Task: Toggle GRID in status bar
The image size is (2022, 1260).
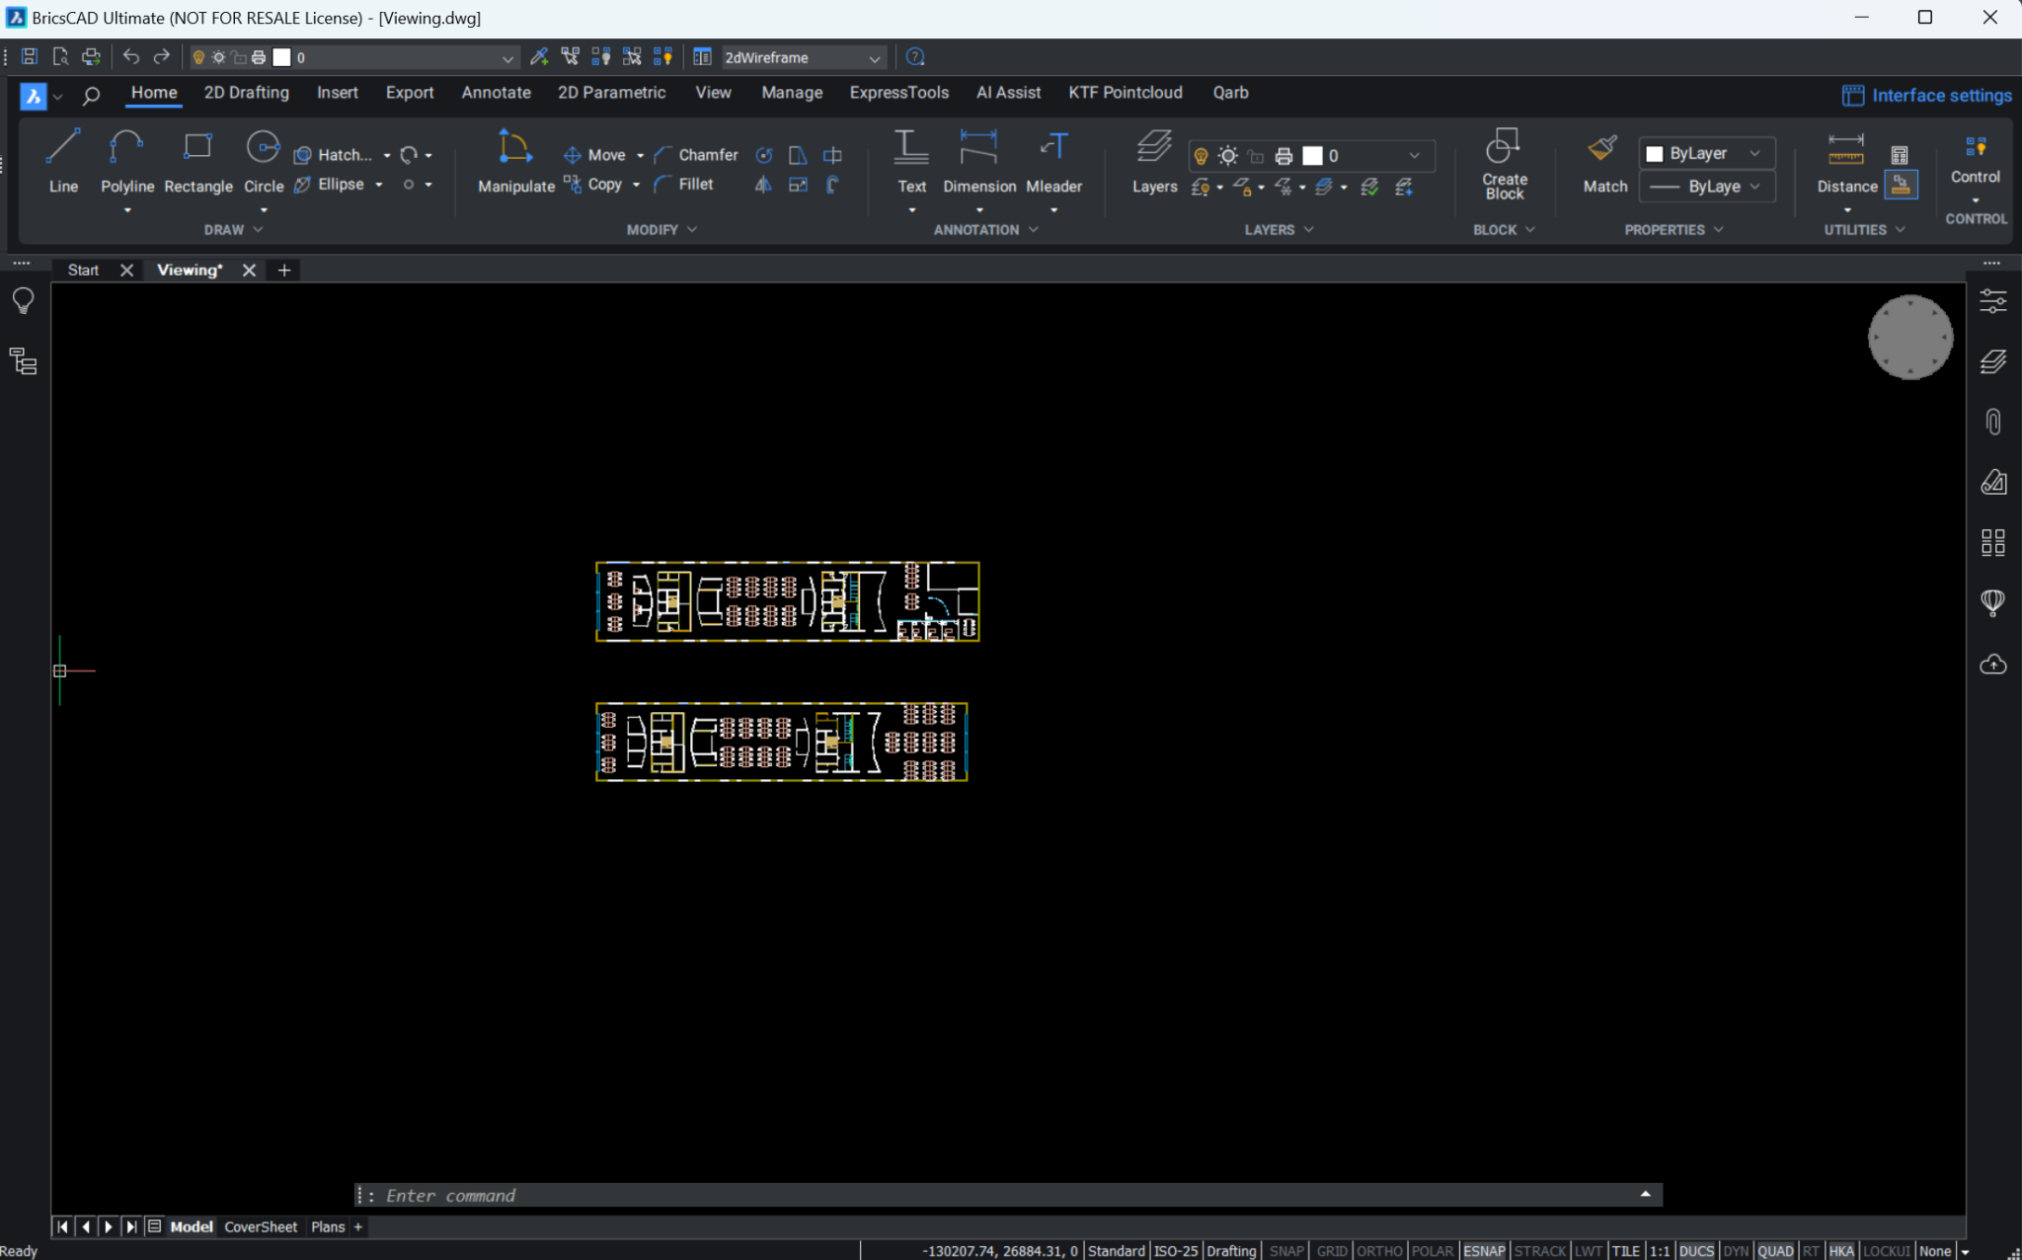Action: coord(1331,1251)
